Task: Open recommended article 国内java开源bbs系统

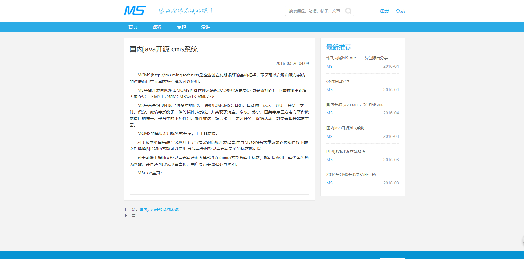Action: [x=345, y=128]
